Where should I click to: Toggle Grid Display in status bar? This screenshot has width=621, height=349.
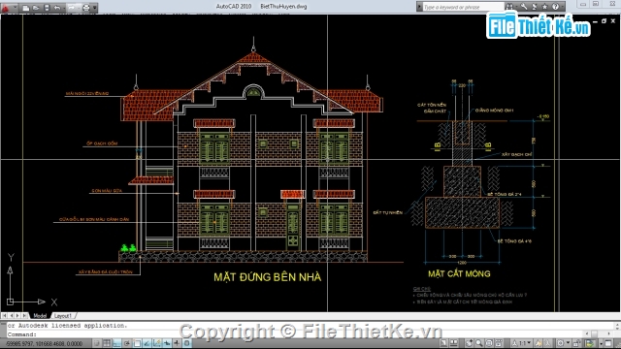click(107, 343)
